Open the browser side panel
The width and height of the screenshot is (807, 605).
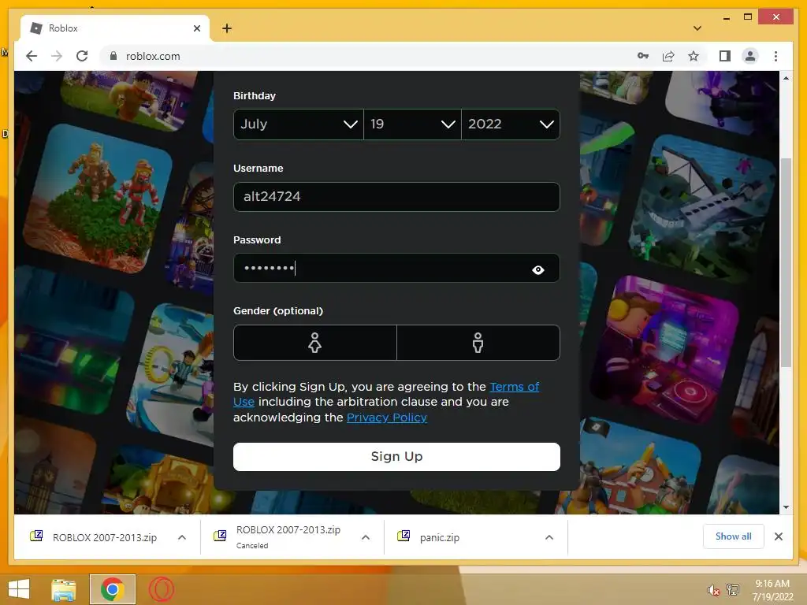[x=725, y=56]
